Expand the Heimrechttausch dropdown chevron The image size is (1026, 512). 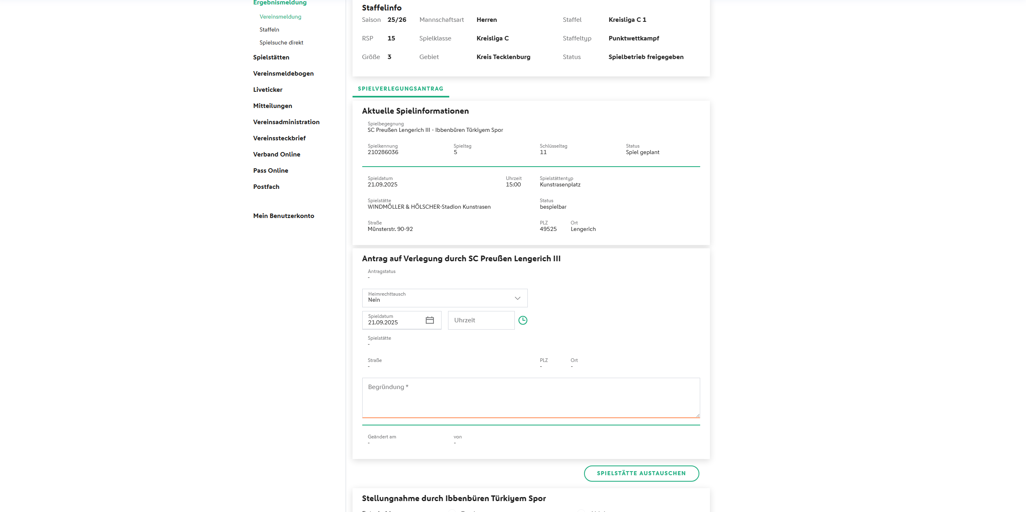[x=517, y=298]
